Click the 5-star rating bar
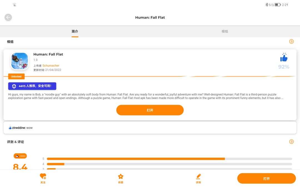This screenshot has height=187, width=300. [169, 159]
